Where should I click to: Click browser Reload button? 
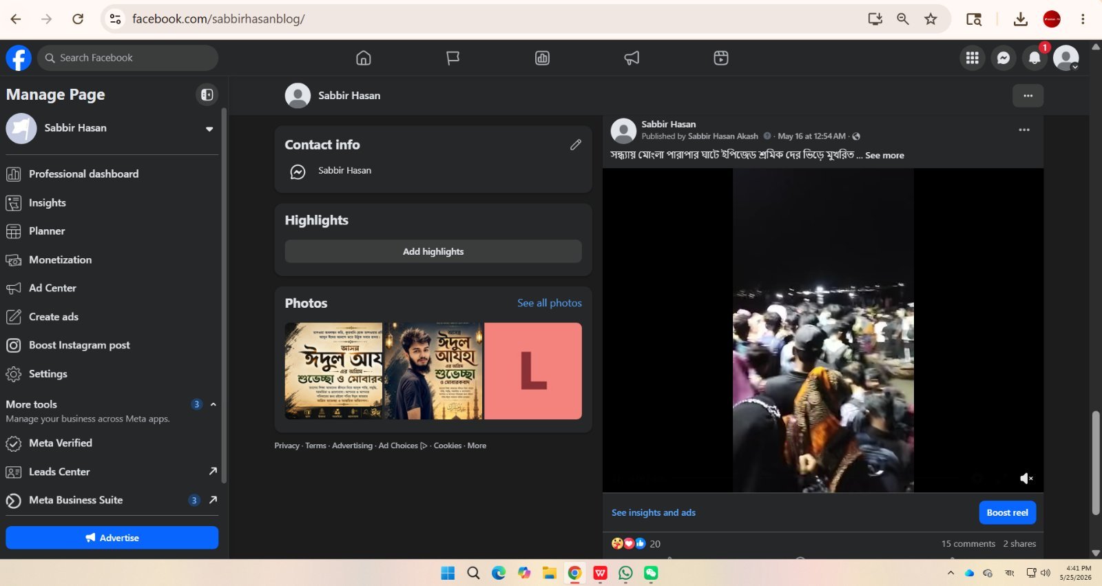point(78,19)
